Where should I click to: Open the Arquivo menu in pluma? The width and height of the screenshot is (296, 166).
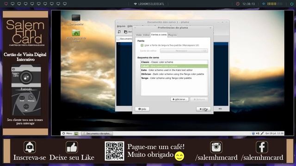(x=121, y=26)
